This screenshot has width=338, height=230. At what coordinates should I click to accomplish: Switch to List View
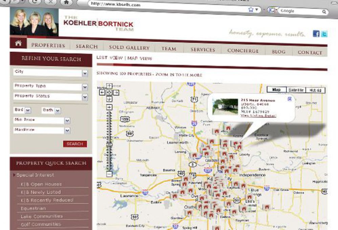pyautogui.click(x=110, y=57)
